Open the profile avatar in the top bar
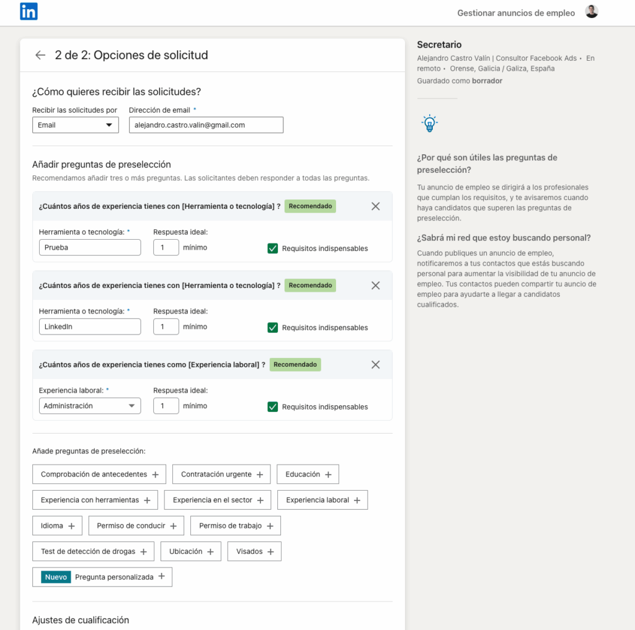Viewport: 635px width, 630px height. point(591,11)
